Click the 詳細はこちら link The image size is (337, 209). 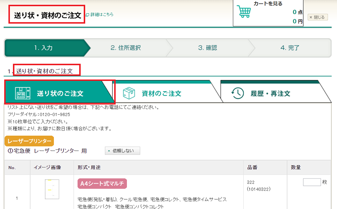(x=102, y=15)
